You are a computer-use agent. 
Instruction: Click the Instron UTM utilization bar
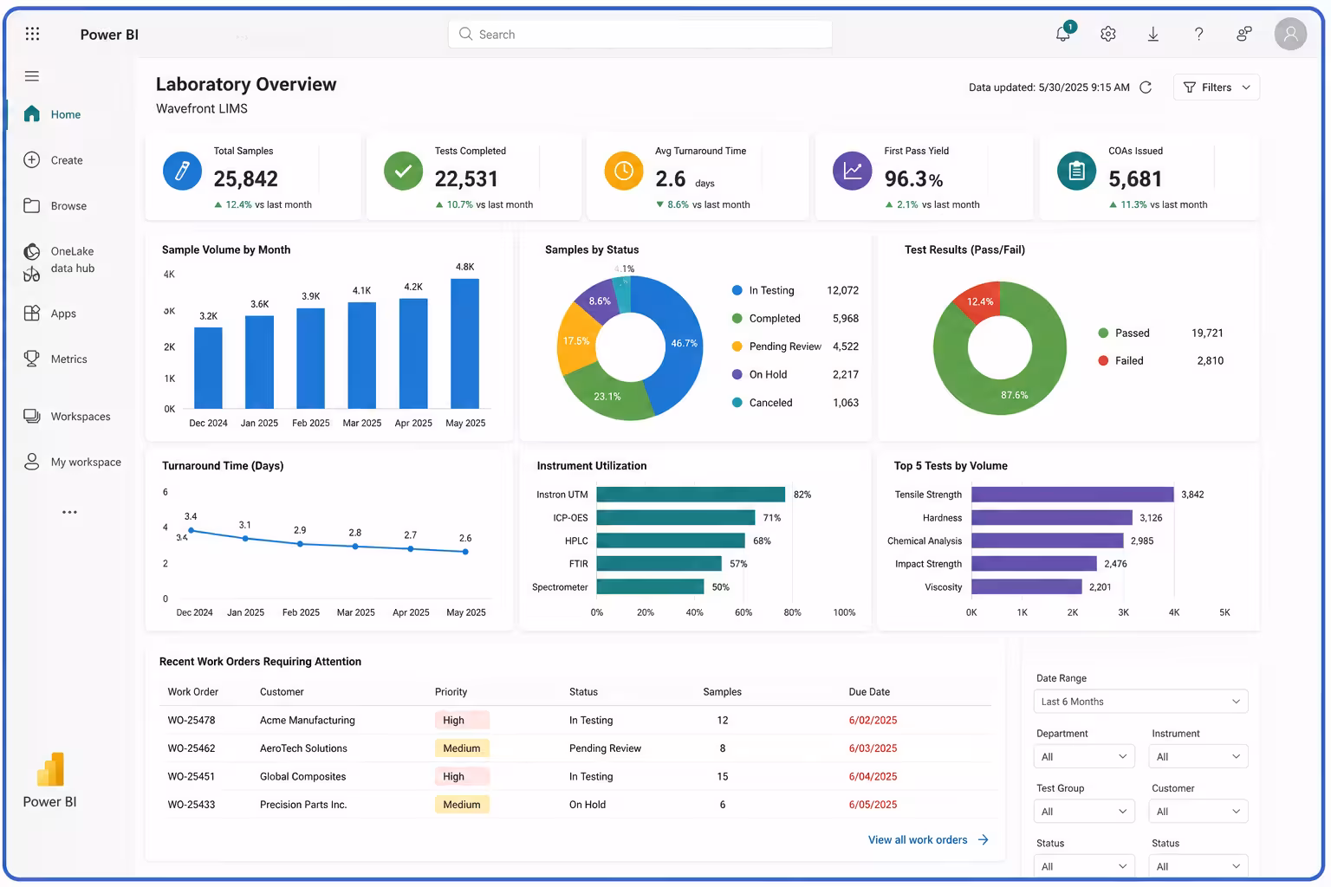(691, 495)
